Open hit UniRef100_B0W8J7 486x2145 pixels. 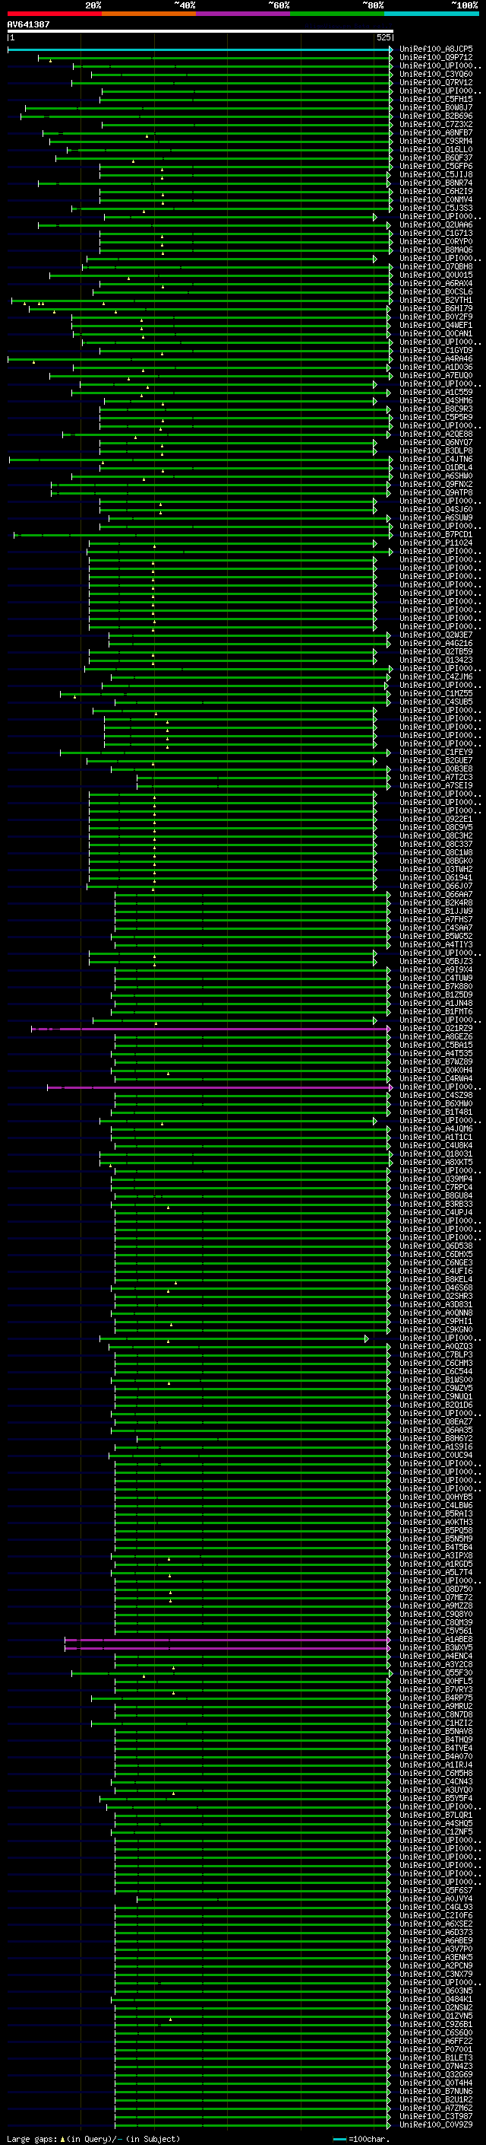tap(436, 107)
